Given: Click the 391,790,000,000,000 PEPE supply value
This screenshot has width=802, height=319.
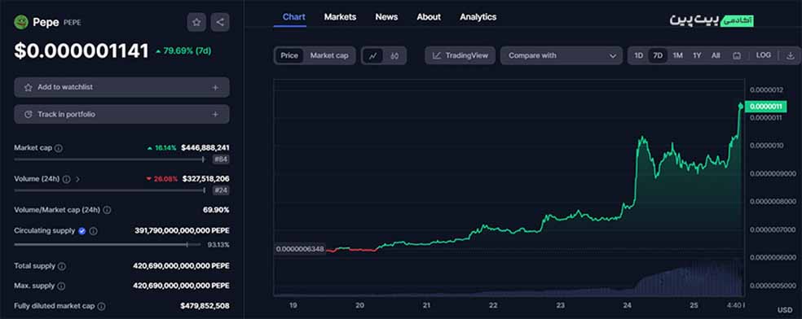Looking at the screenshot, I should tap(182, 231).
